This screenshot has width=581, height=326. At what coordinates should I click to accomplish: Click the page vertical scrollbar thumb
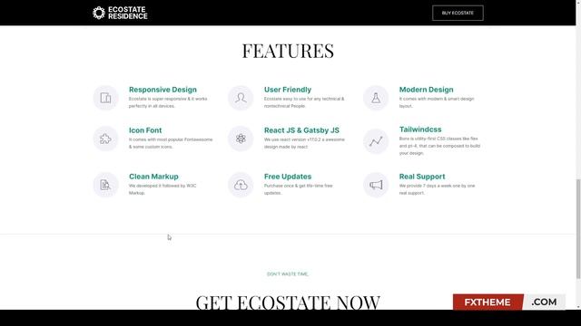point(578,229)
